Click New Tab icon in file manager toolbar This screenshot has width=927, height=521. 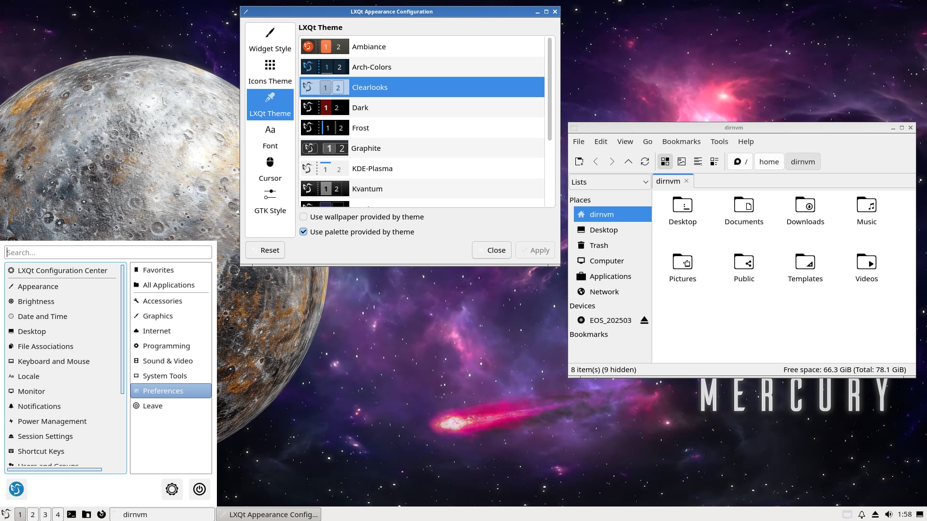tap(579, 161)
